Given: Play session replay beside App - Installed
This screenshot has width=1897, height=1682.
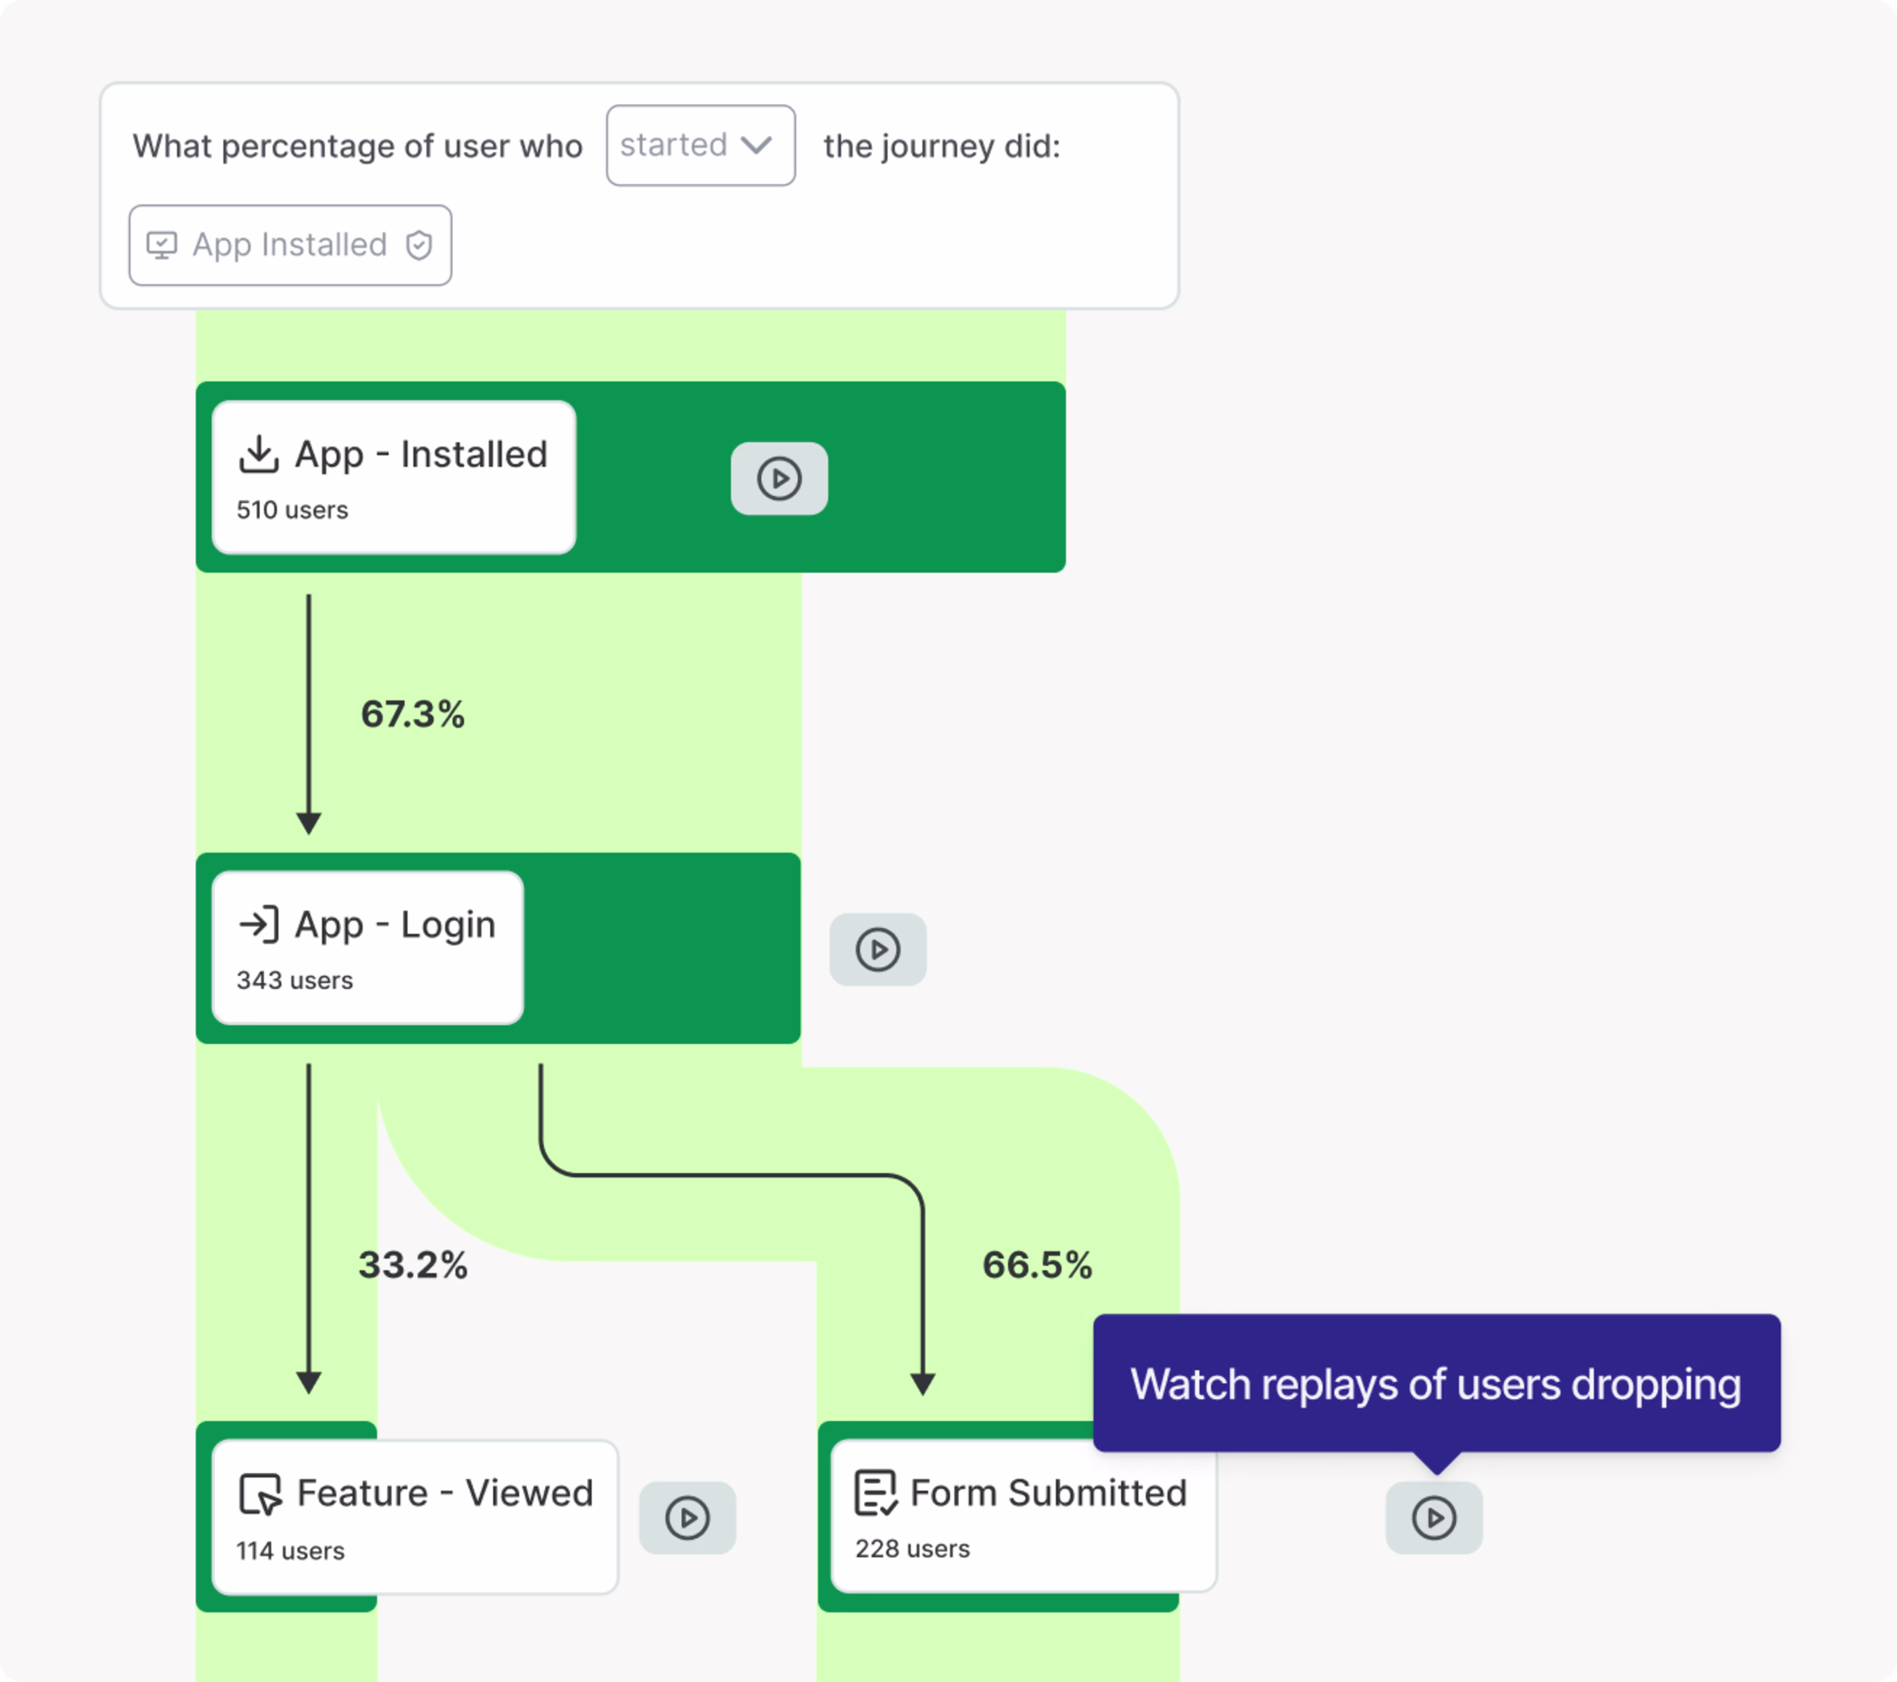Looking at the screenshot, I should 779,479.
